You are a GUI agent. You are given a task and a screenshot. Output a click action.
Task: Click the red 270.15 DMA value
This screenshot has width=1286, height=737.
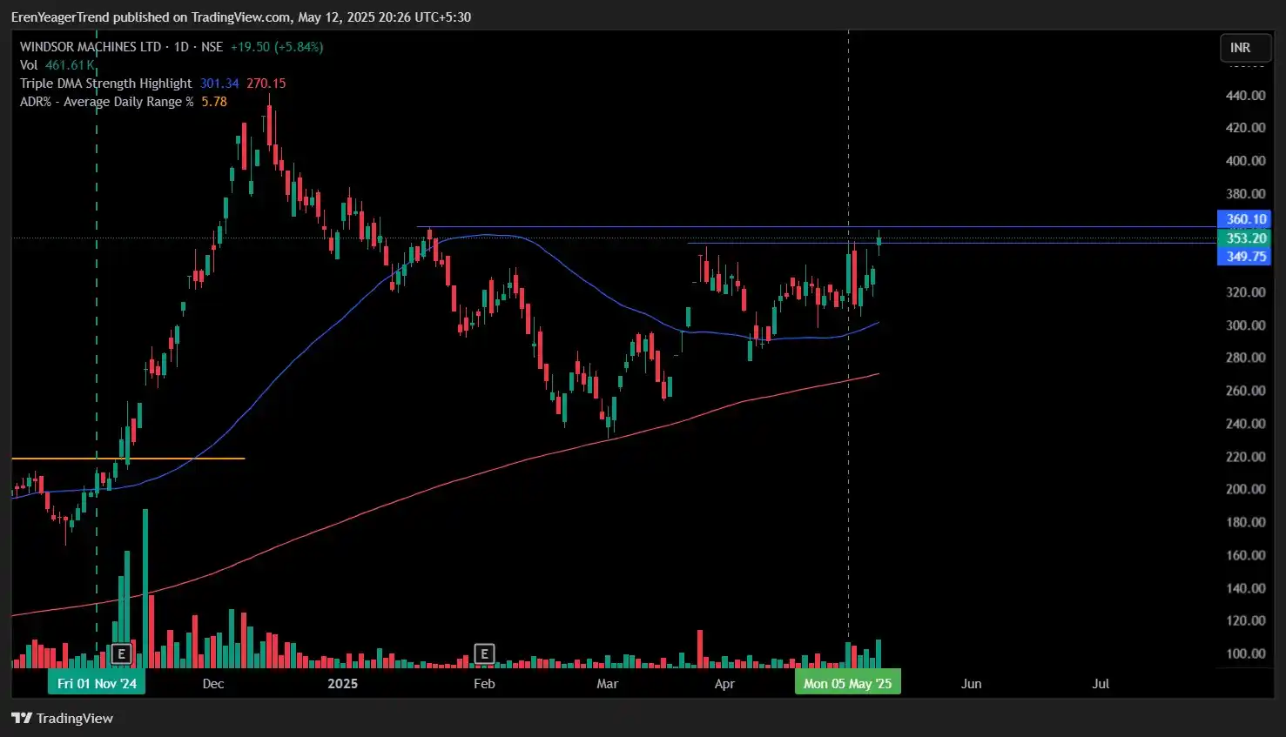[x=266, y=84]
